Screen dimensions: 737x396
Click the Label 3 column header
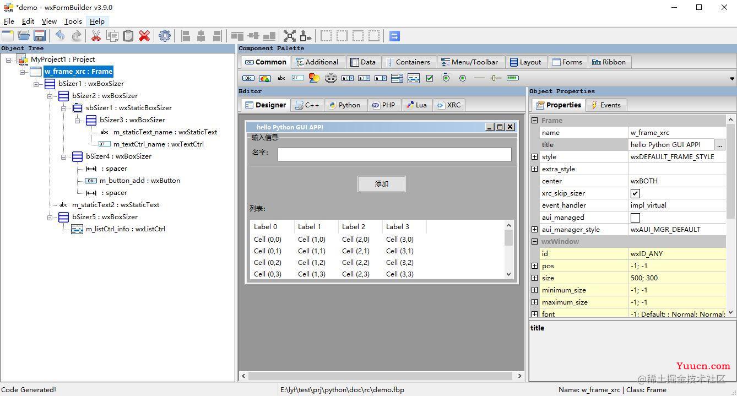point(404,226)
